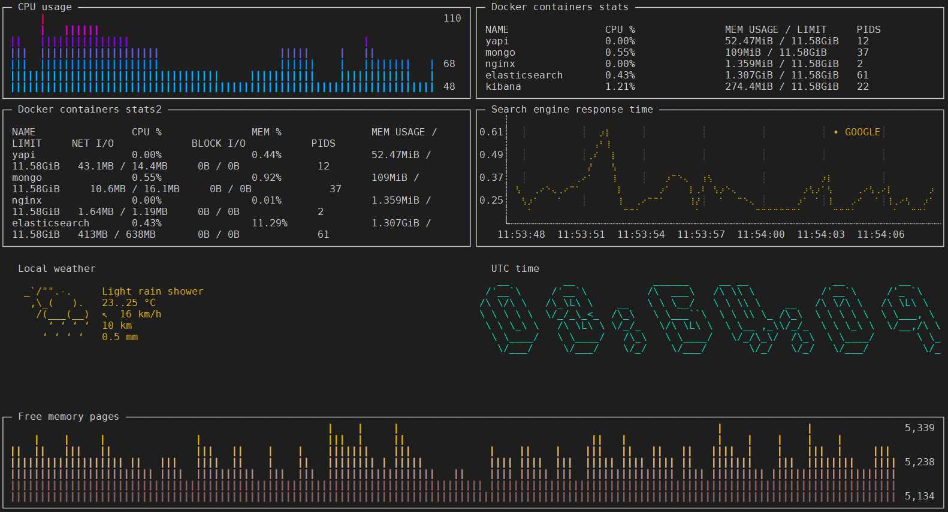Click "NET I/O" header in stats2 panel

(x=93, y=143)
